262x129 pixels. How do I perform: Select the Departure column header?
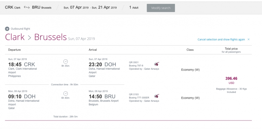tap(14, 50)
